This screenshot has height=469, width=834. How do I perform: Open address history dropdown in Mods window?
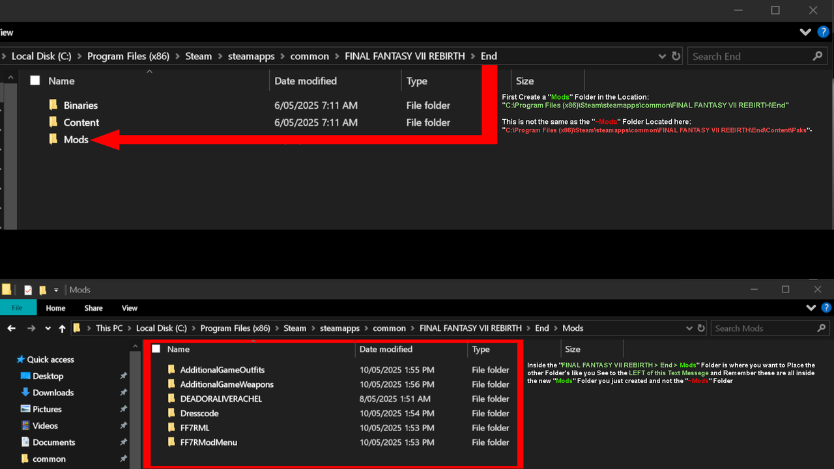point(689,328)
